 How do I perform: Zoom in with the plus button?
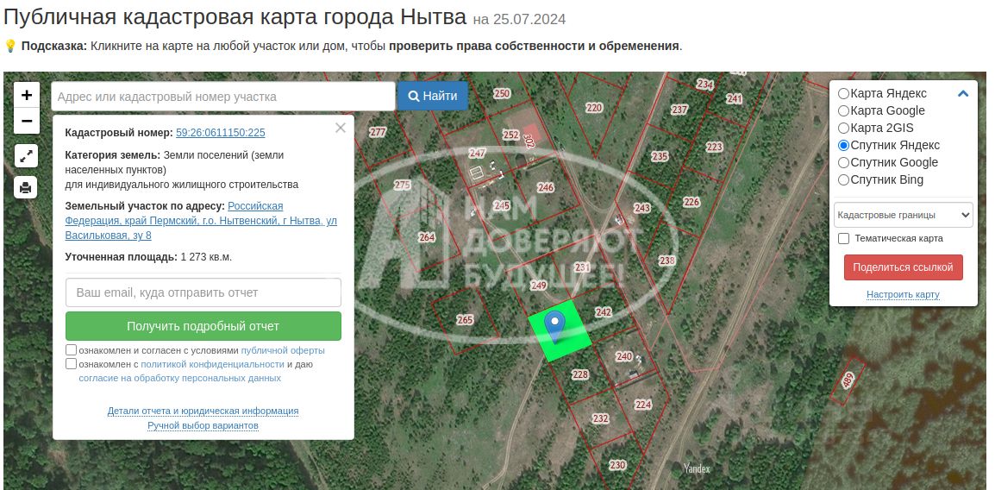tap(27, 95)
